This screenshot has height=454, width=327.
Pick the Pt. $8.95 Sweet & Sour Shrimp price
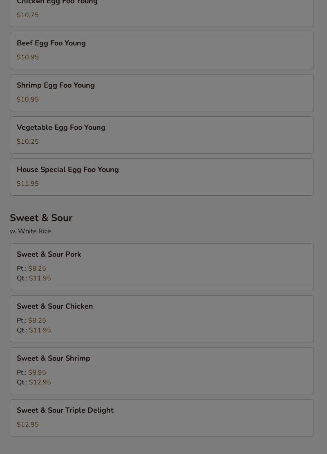click(x=37, y=373)
